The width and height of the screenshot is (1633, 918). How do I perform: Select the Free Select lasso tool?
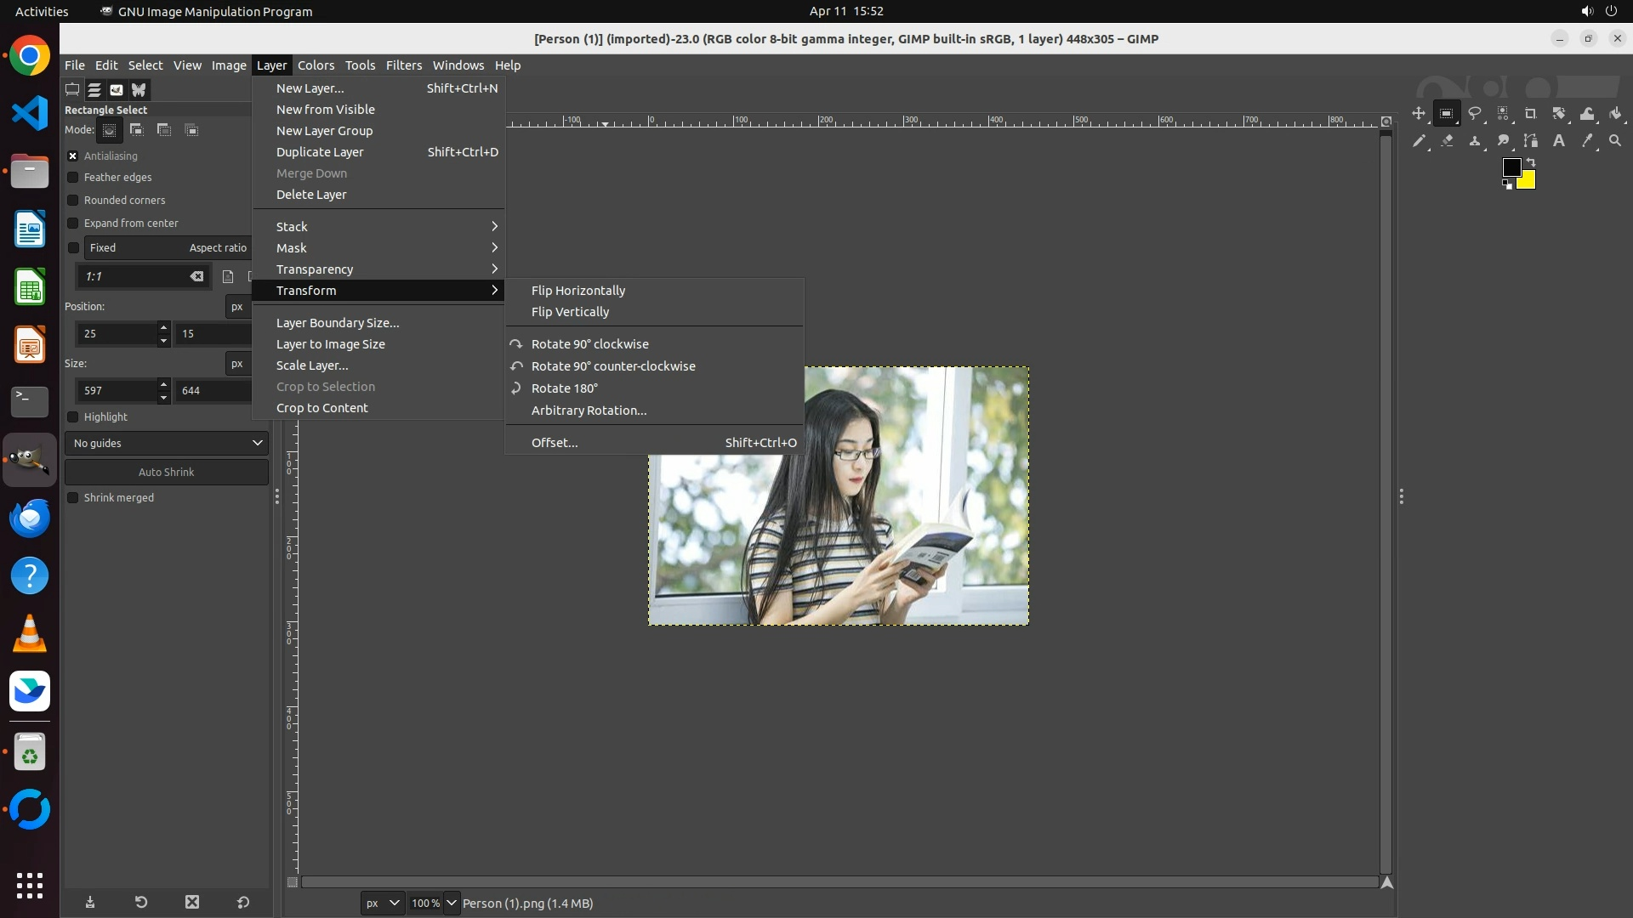tap(1475, 113)
